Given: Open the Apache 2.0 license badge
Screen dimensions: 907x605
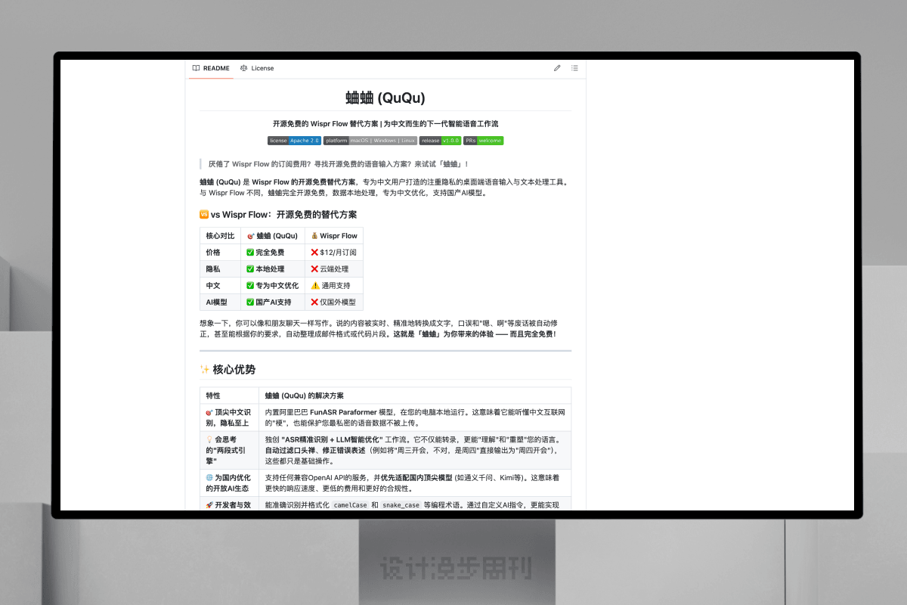Looking at the screenshot, I should point(294,141).
